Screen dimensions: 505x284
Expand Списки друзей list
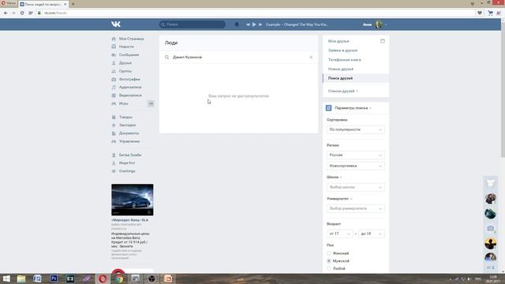coord(342,92)
